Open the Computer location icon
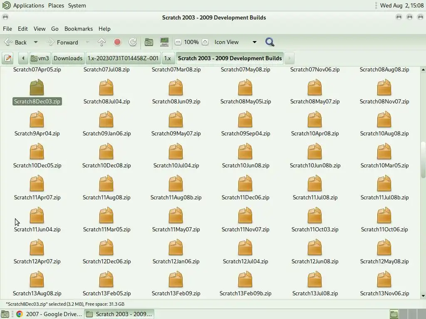This screenshot has width=426, height=319. [x=164, y=42]
